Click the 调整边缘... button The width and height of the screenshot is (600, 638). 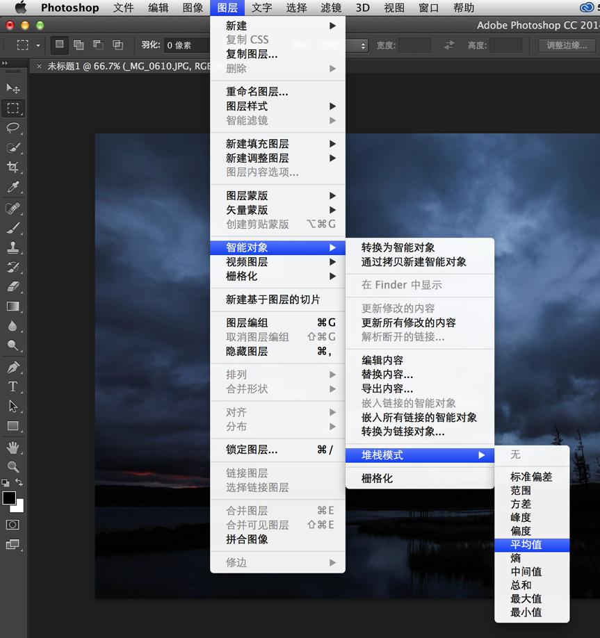click(567, 45)
